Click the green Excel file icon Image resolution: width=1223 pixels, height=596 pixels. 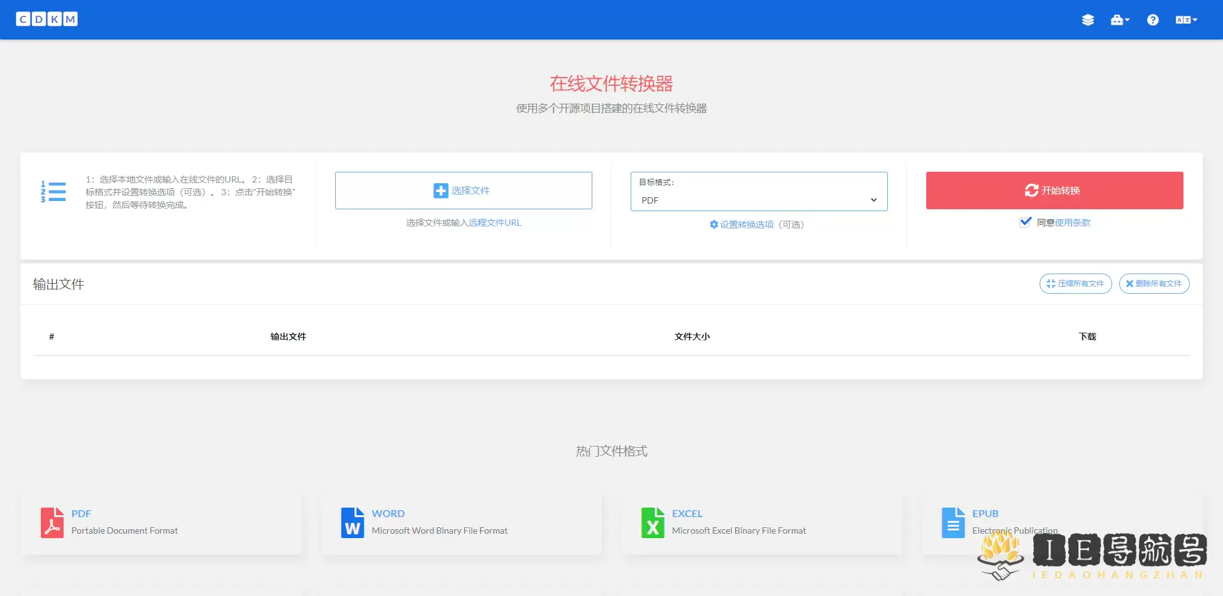652,522
